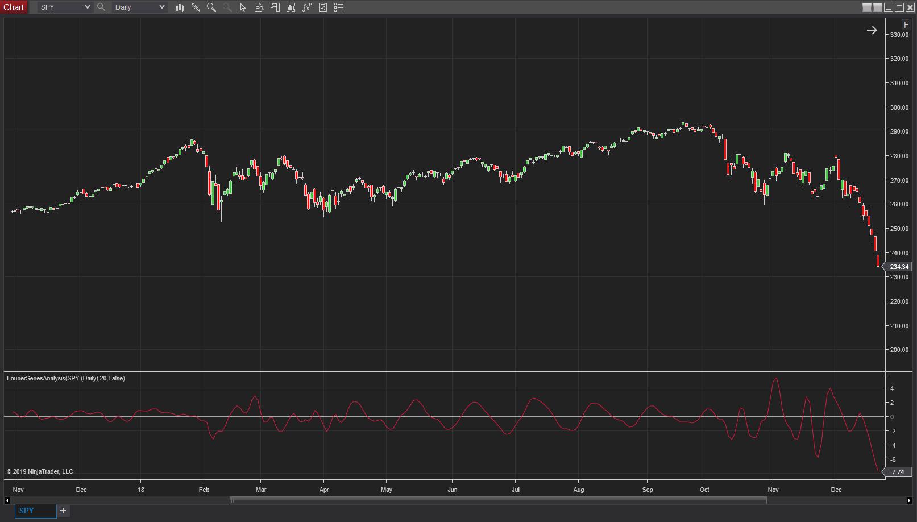The image size is (917, 522).
Task: Click the Sep label on the time axis
Action: 648,490
